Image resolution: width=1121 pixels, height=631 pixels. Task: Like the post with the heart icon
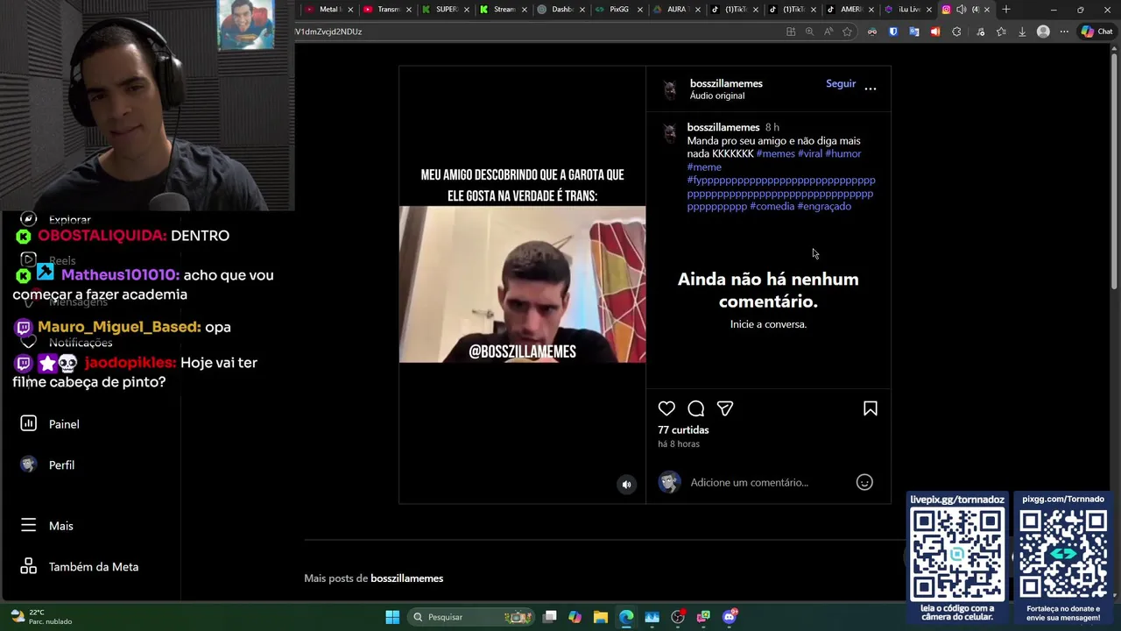[x=666, y=408]
